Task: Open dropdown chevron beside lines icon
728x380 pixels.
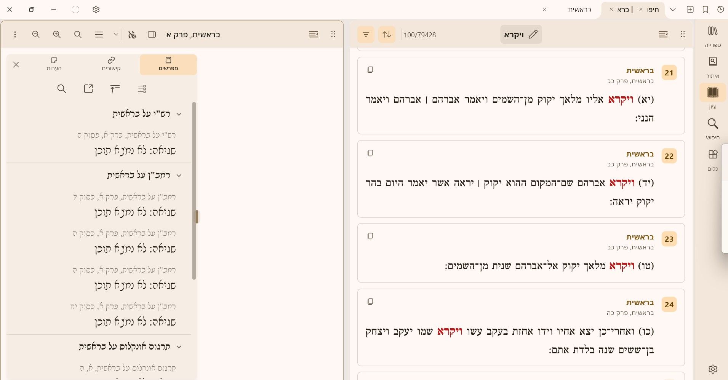Action: click(x=116, y=35)
